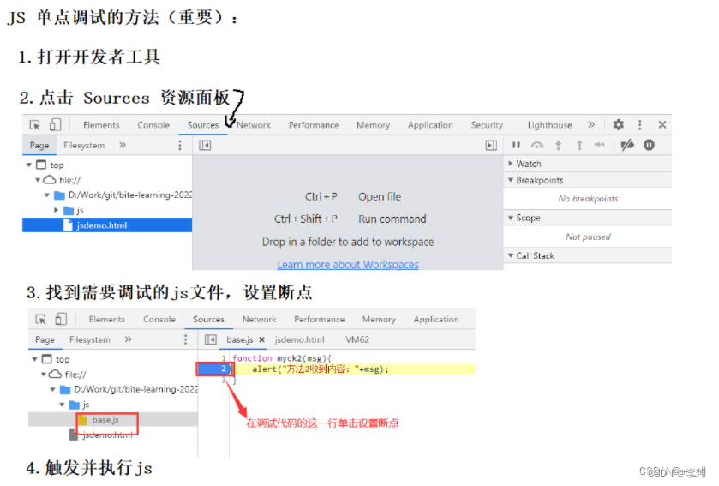The image size is (719, 486).
Task: Select the highlighted jsdemo.html file in the tree
Action: pos(107,225)
